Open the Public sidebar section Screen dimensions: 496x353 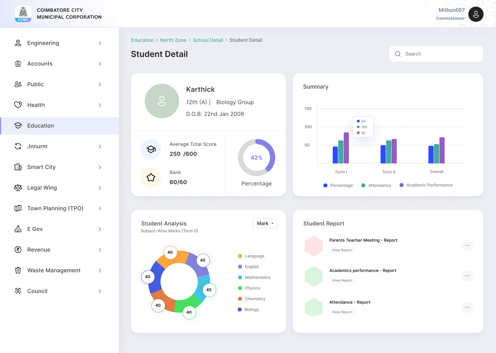(60, 84)
